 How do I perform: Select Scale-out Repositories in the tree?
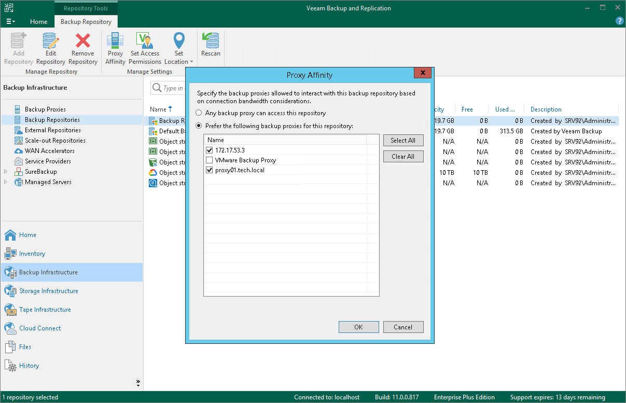pos(55,141)
